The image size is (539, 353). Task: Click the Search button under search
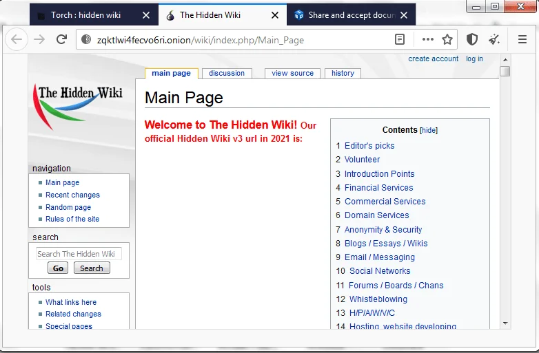(x=92, y=268)
